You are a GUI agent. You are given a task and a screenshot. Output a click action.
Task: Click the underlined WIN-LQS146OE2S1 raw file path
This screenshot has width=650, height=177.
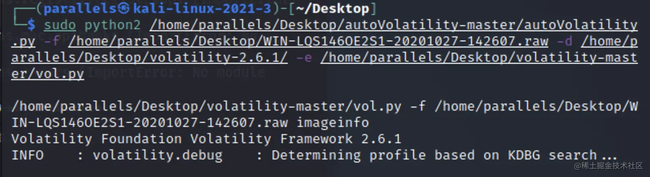(308, 42)
